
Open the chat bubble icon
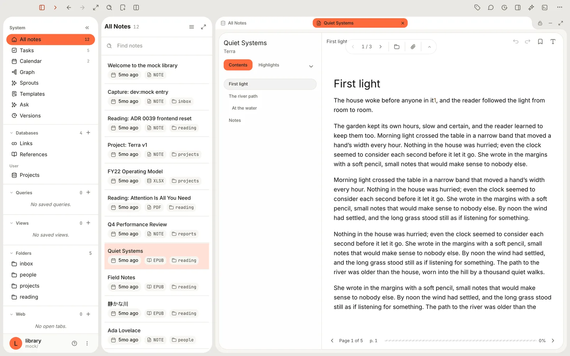(x=491, y=7)
